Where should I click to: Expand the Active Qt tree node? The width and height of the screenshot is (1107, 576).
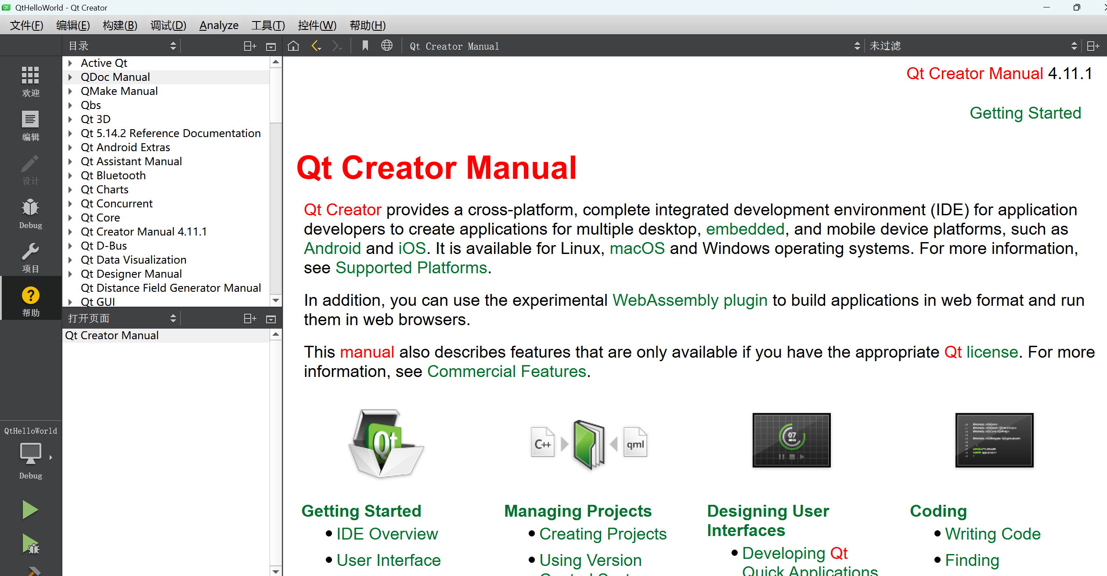pyautogui.click(x=70, y=63)
